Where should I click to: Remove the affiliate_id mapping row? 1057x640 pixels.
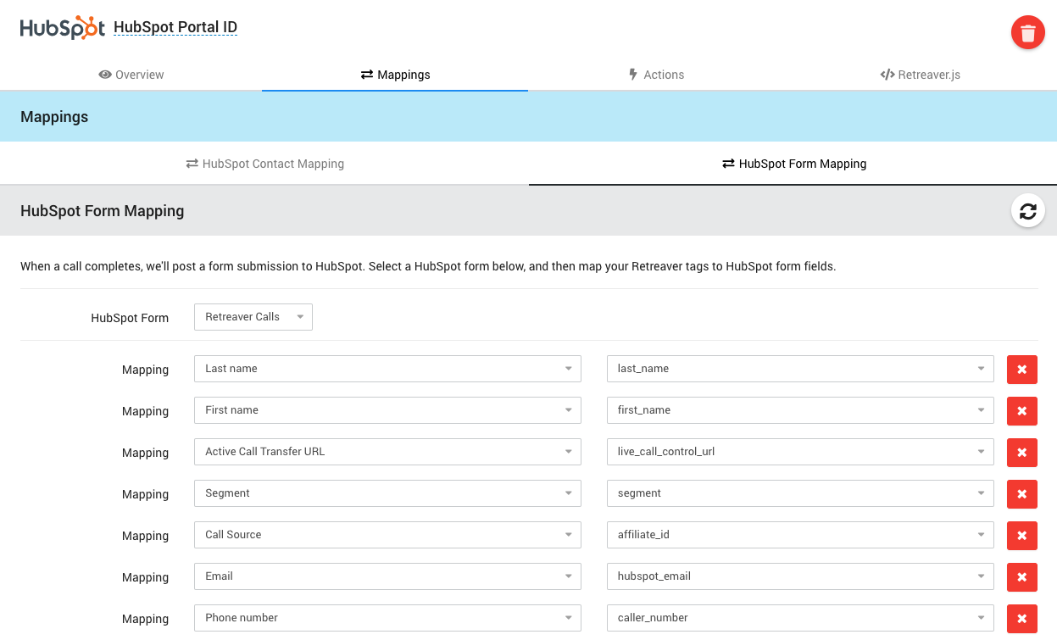pos(1021,536)
